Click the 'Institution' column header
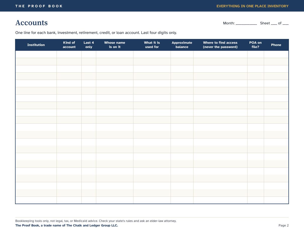 36,45
